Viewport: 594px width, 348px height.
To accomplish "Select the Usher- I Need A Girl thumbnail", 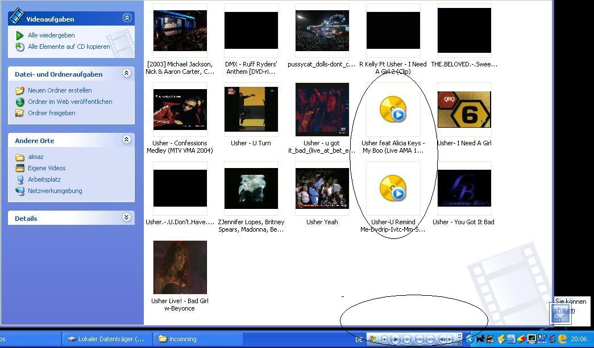I will click(464, 110).
